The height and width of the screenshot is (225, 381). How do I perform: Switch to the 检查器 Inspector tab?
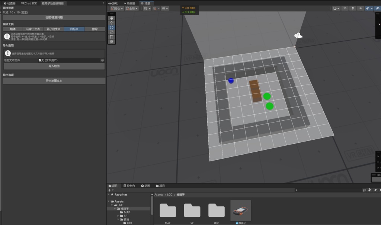tap(10, 3)
